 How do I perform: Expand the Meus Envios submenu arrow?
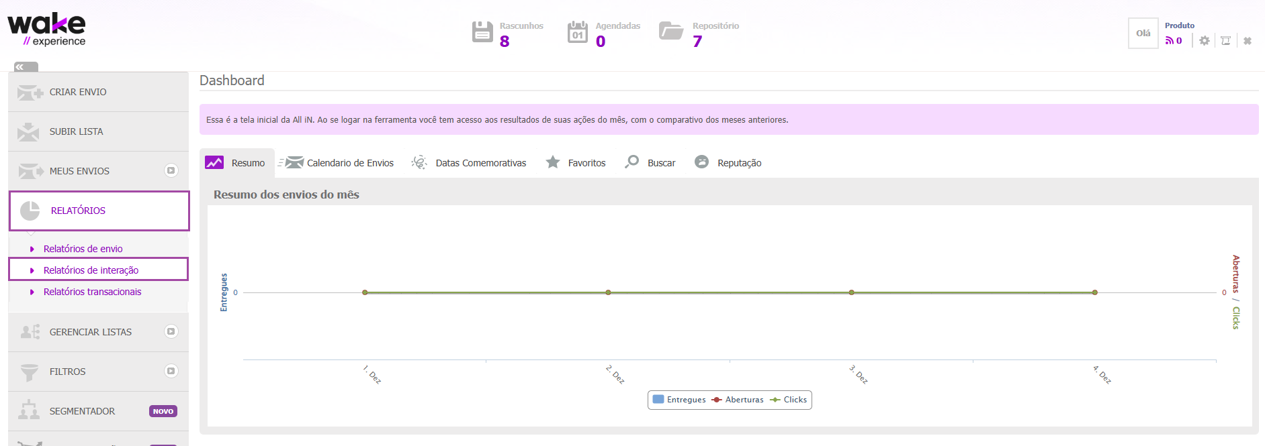171,170
